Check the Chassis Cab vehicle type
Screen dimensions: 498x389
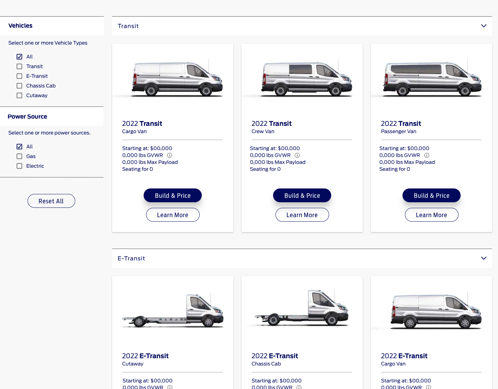19,86
